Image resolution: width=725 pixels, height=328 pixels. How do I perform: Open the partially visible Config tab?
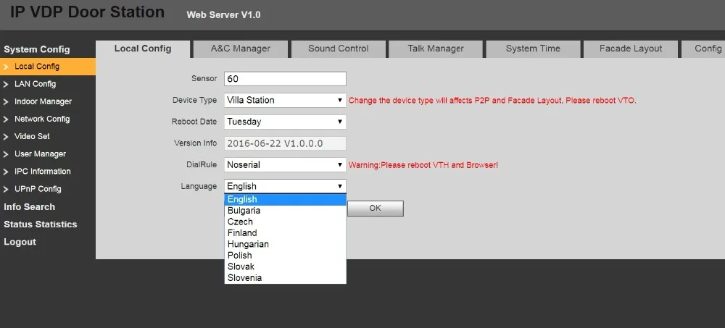coord(703,49)
